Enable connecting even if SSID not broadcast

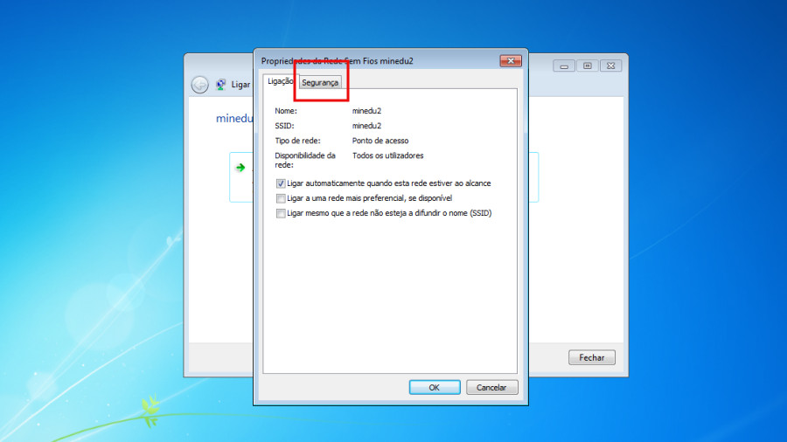(x=281, y=213)
